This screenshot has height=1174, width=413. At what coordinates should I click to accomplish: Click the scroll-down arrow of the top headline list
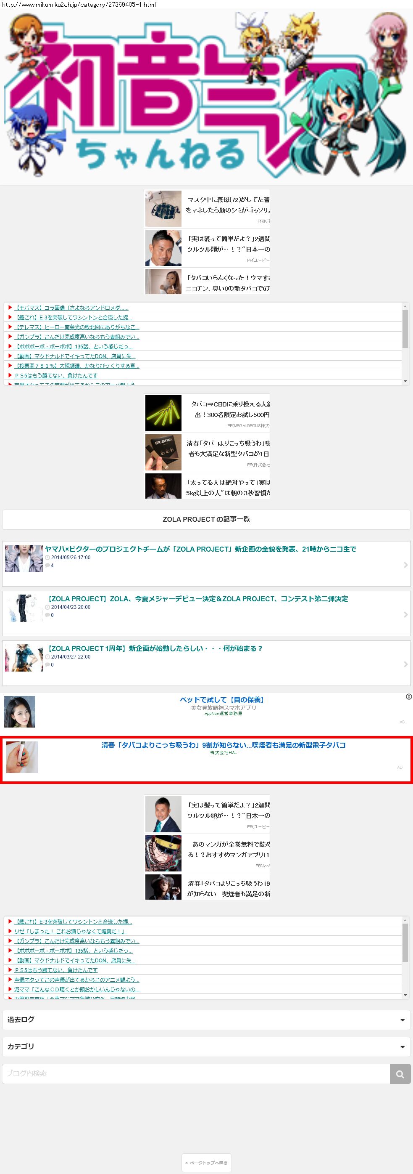click(x=405, y=381)
